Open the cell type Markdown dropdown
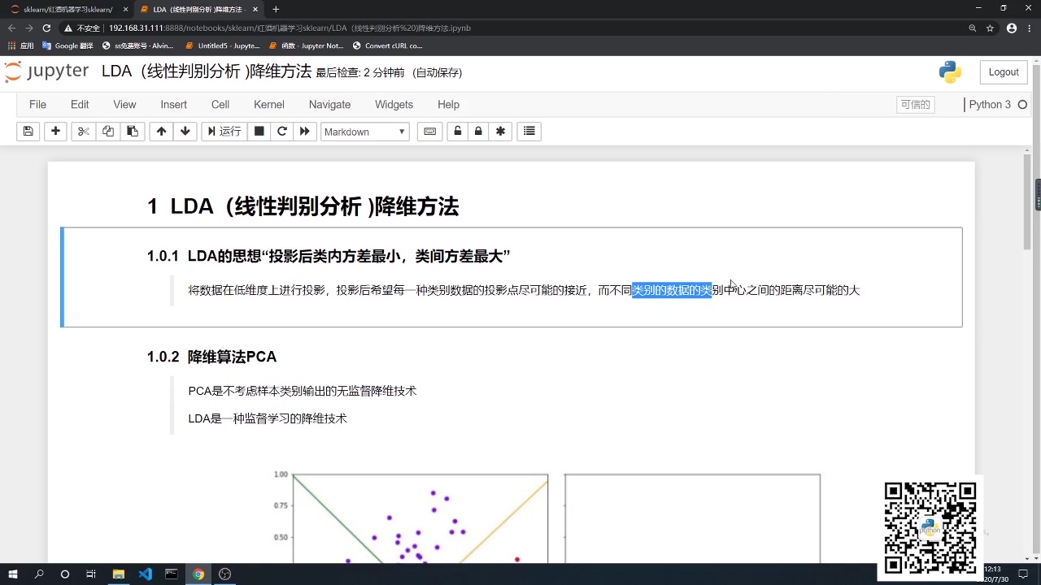The height and width of the screenshot is (585, 1041). click(x=365, y=132)
